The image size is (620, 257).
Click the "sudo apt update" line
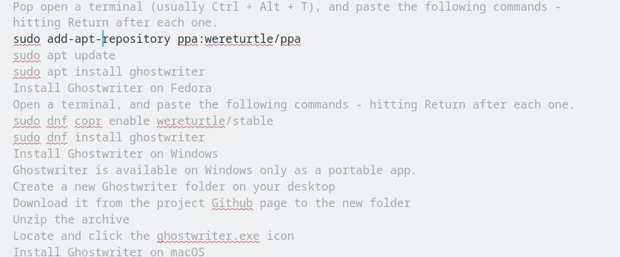click(x=64, y=56)
